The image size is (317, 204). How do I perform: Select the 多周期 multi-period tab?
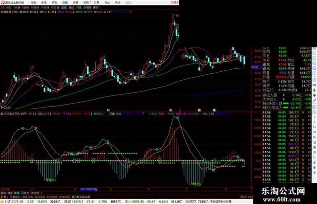(x=87, y=7)
